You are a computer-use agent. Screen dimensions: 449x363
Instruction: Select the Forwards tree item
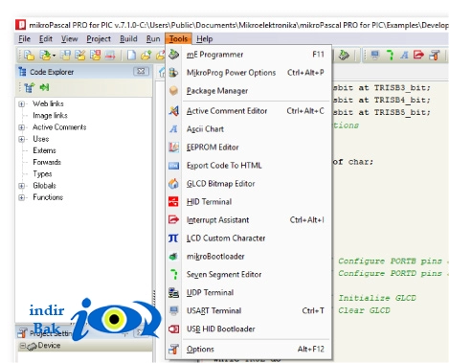[47, 162]
